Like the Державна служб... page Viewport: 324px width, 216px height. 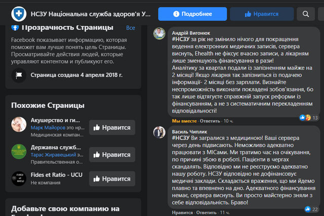pyautogui.click(x=112, y=154)
